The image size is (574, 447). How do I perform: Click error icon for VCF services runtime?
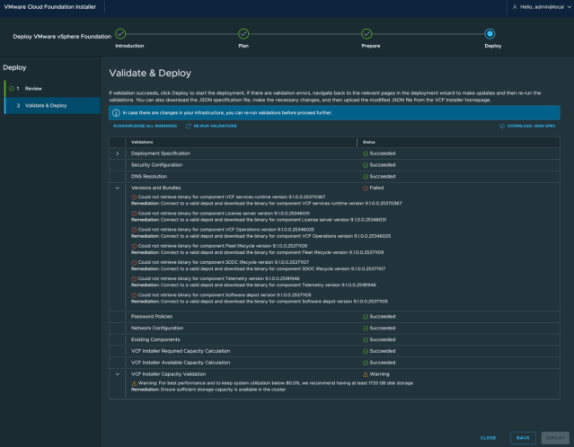point(134,197)
